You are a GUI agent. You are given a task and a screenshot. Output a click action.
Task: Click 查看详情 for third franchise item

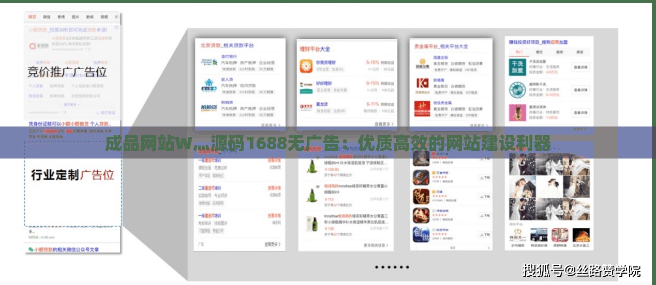(580, 112)
